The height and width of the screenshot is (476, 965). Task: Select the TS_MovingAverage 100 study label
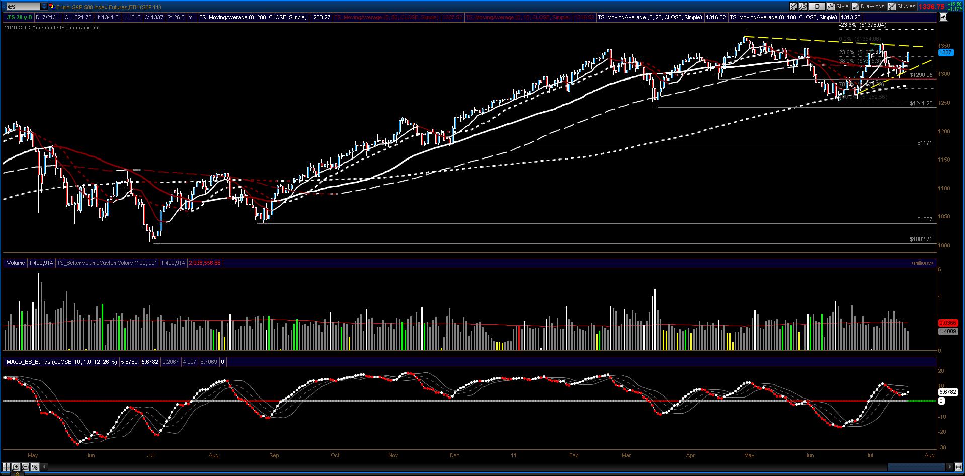(x=783, y=17)
